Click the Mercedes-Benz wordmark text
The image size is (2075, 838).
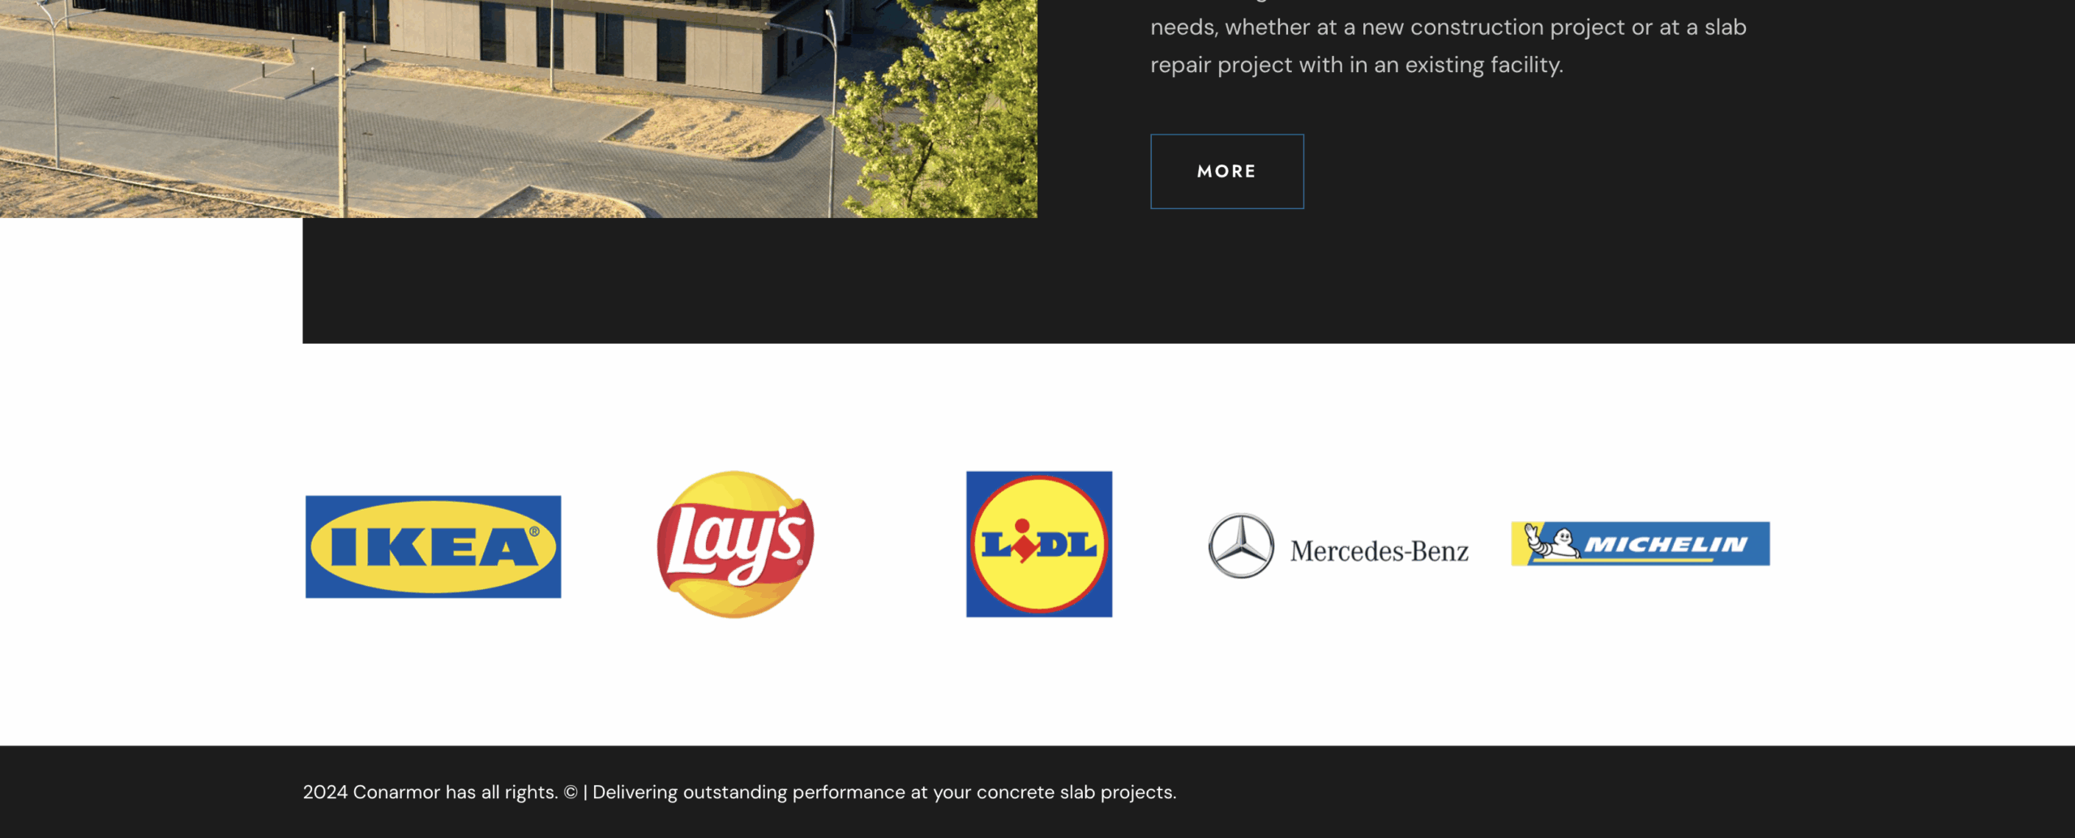pyautogui.click(x=1380, y=551)
